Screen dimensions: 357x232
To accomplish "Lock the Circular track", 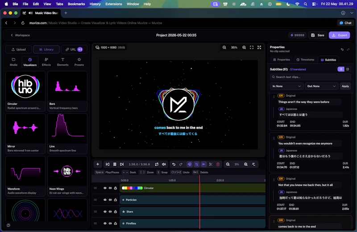I will coord(116,188).
